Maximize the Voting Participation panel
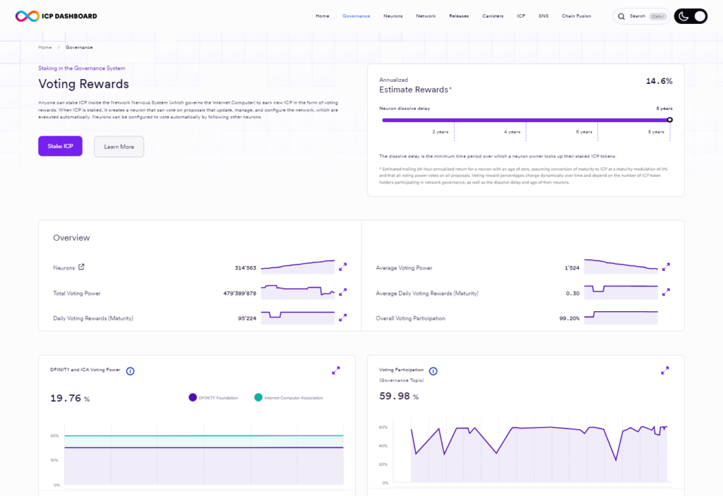 (665, 370)
